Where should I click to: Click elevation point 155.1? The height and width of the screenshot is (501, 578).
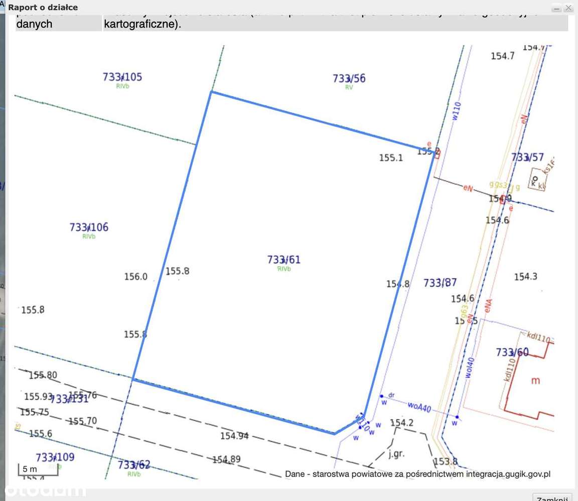(x=391, y=157)
